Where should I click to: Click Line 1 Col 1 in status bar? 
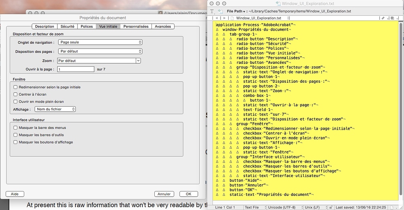click(x=225, y=207)
